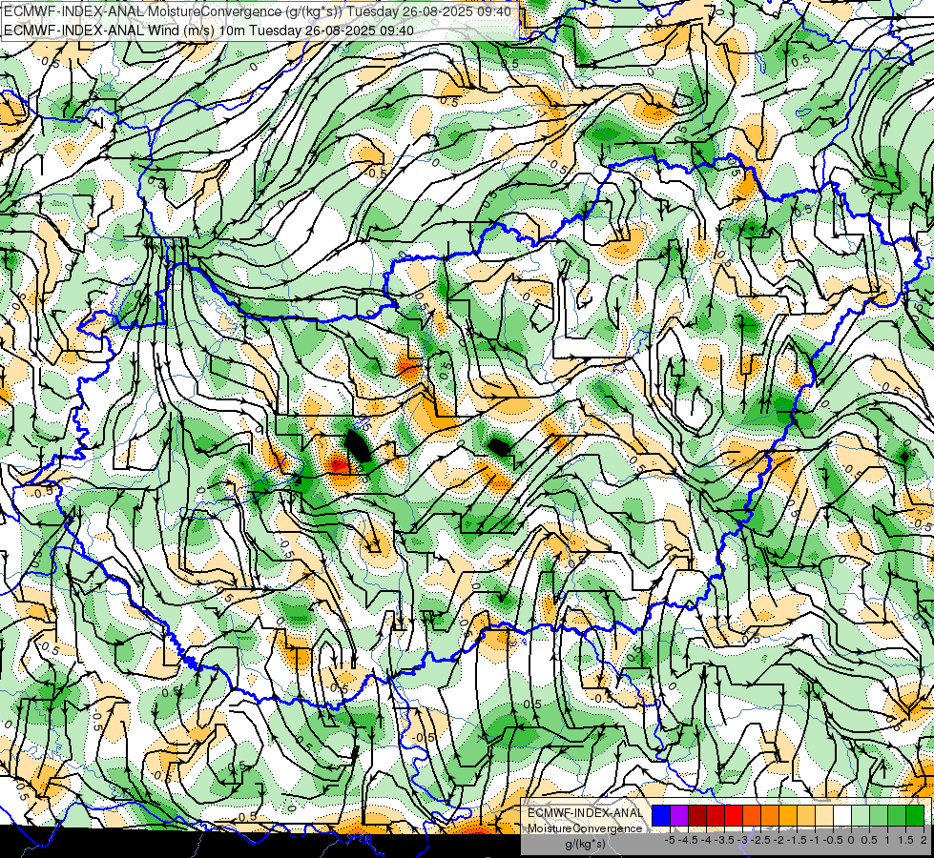Select the '-2' legend tick label

pos(778,840)
